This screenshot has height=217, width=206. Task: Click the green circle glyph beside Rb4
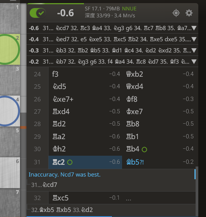[144, 149]
